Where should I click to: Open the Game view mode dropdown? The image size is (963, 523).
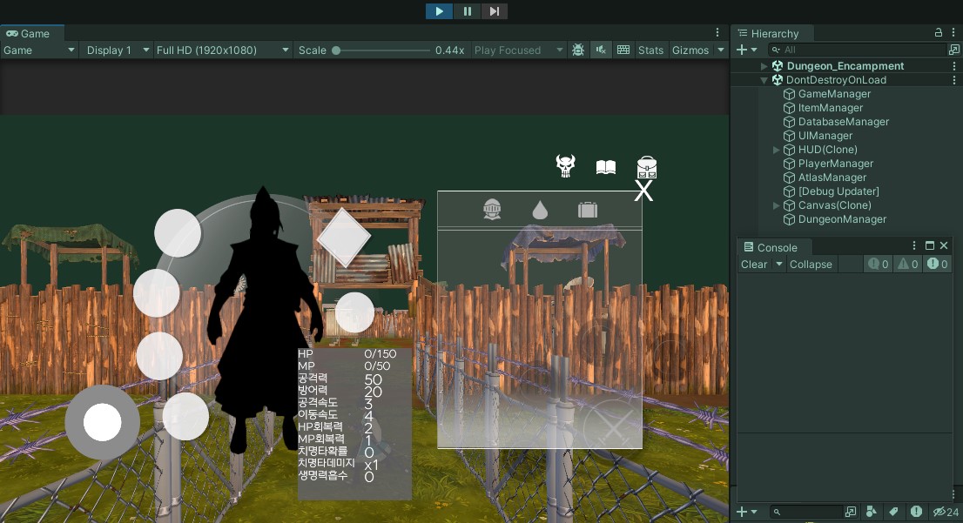coord(38,50)
